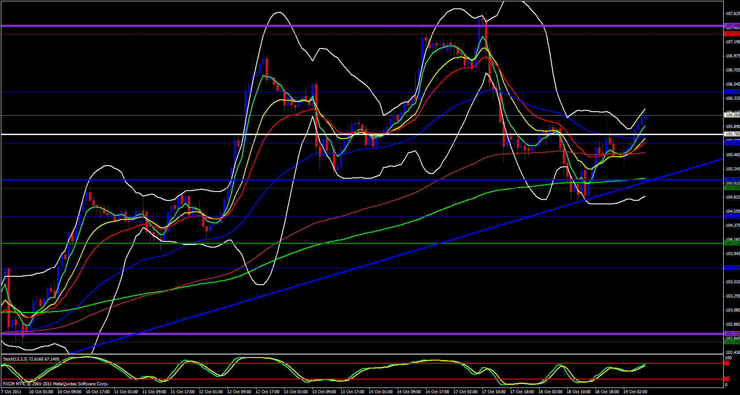Select the red 107.310 price tag
This screenshot has height=395, width=740.
pos(732,34)
